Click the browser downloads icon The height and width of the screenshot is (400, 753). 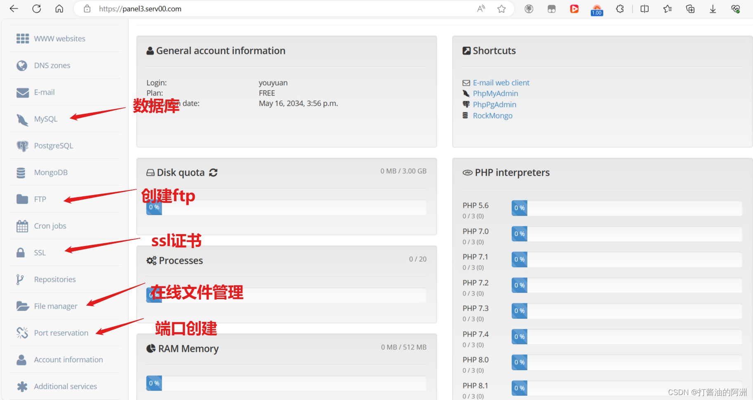click(x=713, y=9)
